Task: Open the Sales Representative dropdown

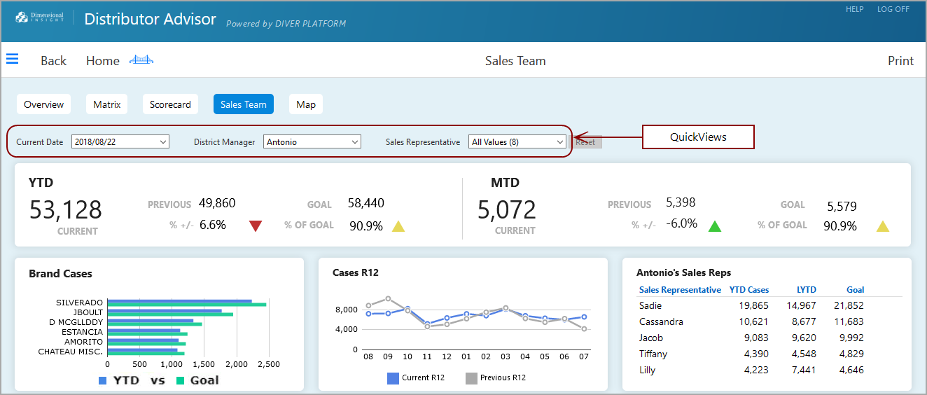Action: pyautogui.click(x=517, y=141)
